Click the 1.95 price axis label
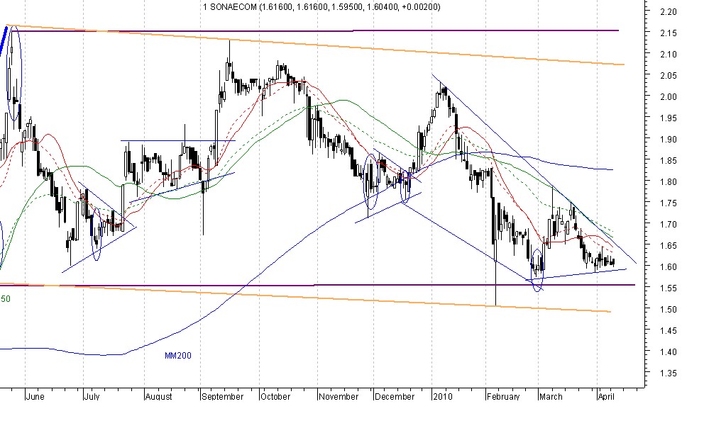704x433 pixels. [668, 118]
